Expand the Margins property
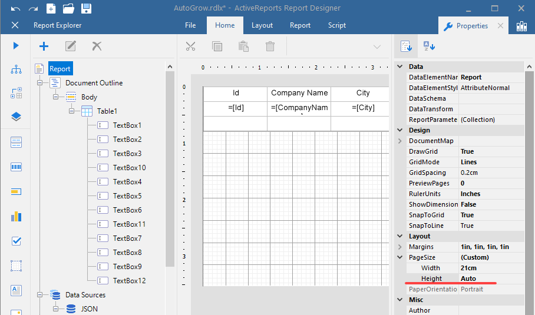The width and height of the screenshot is (535, 315). point(400,247)
